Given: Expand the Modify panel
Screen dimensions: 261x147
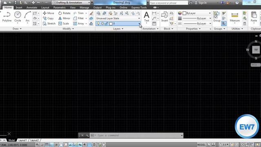Looking at the screenshot, I should [68, 29].
